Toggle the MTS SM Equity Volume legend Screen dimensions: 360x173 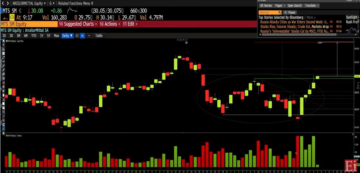tap(15, 136)
